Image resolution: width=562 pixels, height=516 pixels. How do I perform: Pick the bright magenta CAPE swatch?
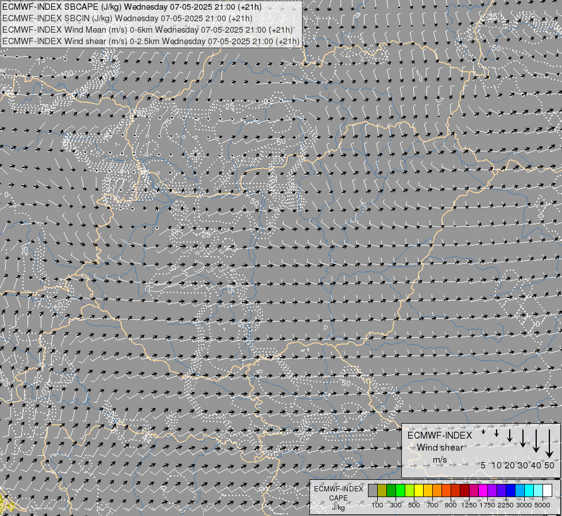pyautogui.click(x=483, y=490)
